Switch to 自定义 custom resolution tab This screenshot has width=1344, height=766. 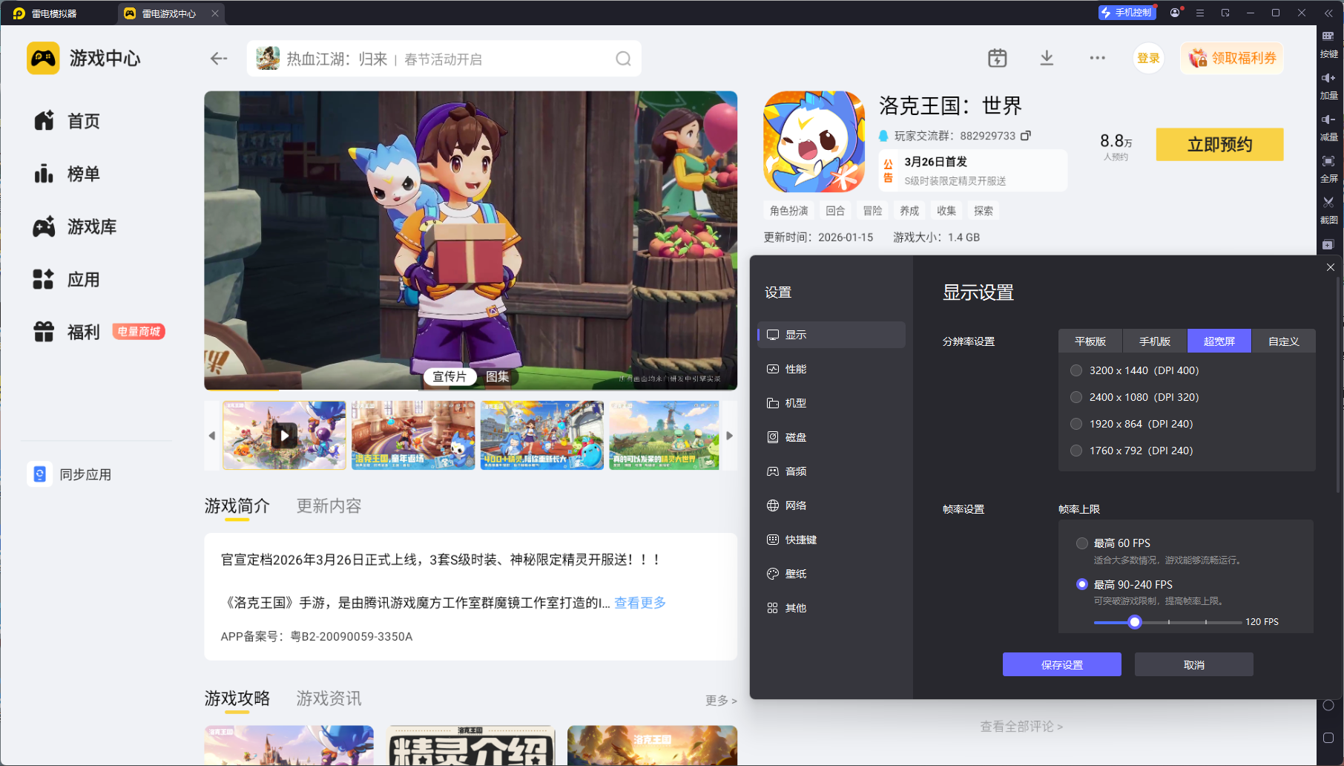pos(1284,341)
